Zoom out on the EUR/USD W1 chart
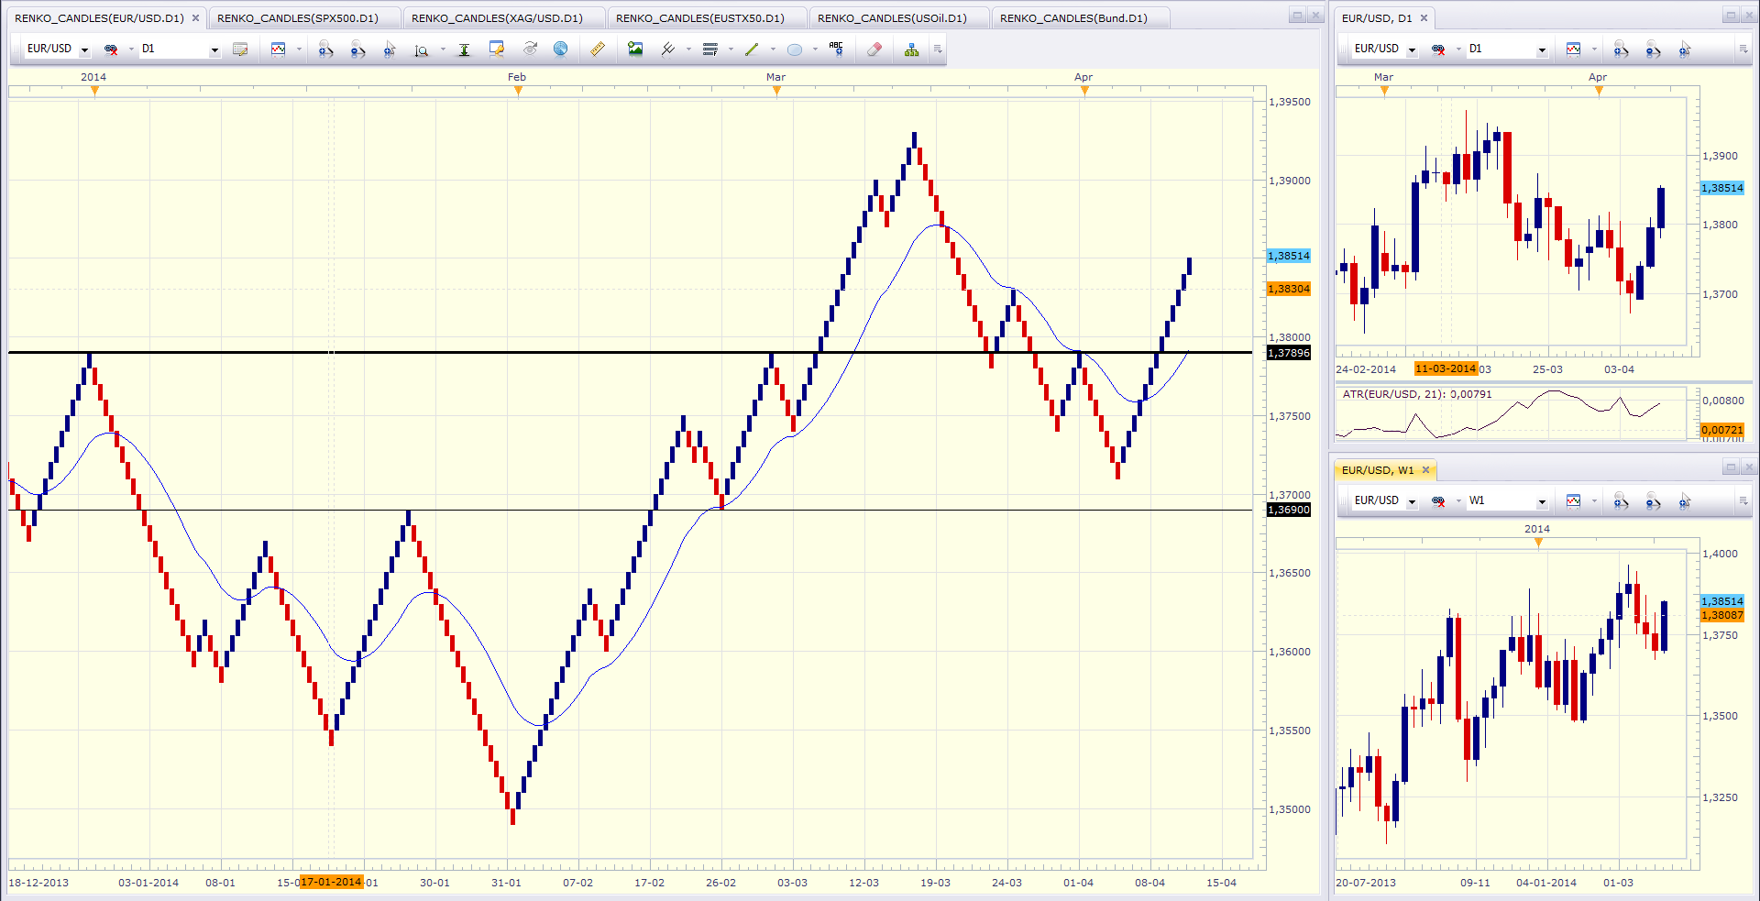The width and height of the screenshot is (1760, 901). click(x=1653, y=501)
